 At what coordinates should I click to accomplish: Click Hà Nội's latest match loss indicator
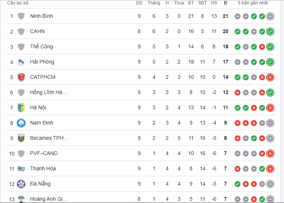(x=270, y=108)
